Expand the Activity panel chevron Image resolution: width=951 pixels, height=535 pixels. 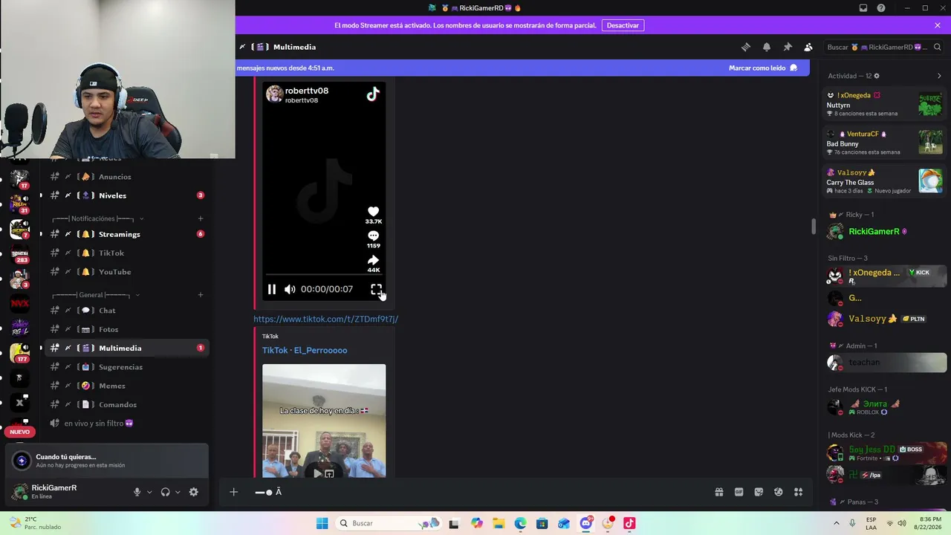(x=939, y=76)
